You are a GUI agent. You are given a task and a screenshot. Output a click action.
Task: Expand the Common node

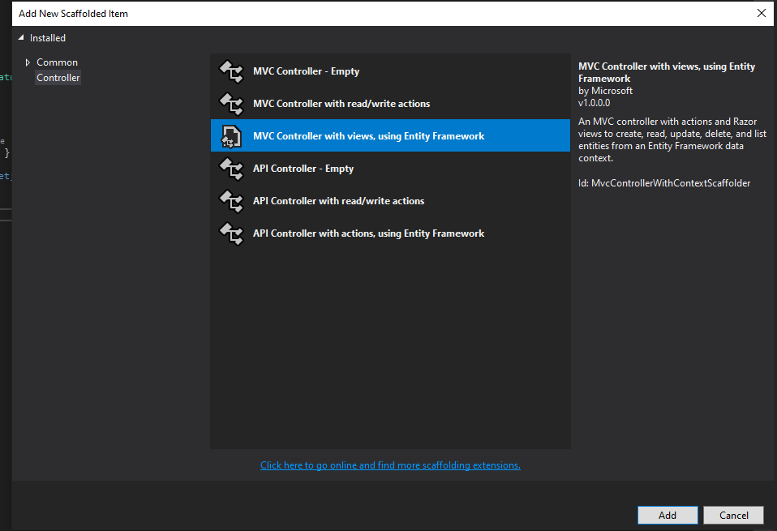coord(28,62)
